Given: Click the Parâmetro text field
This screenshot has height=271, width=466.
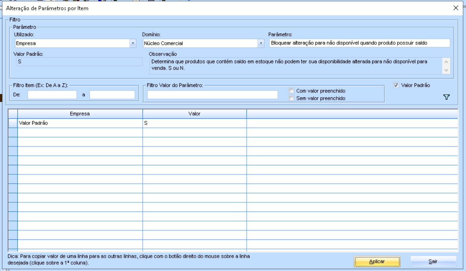Looking at the screenshot, I should click(x=359, y=43).
